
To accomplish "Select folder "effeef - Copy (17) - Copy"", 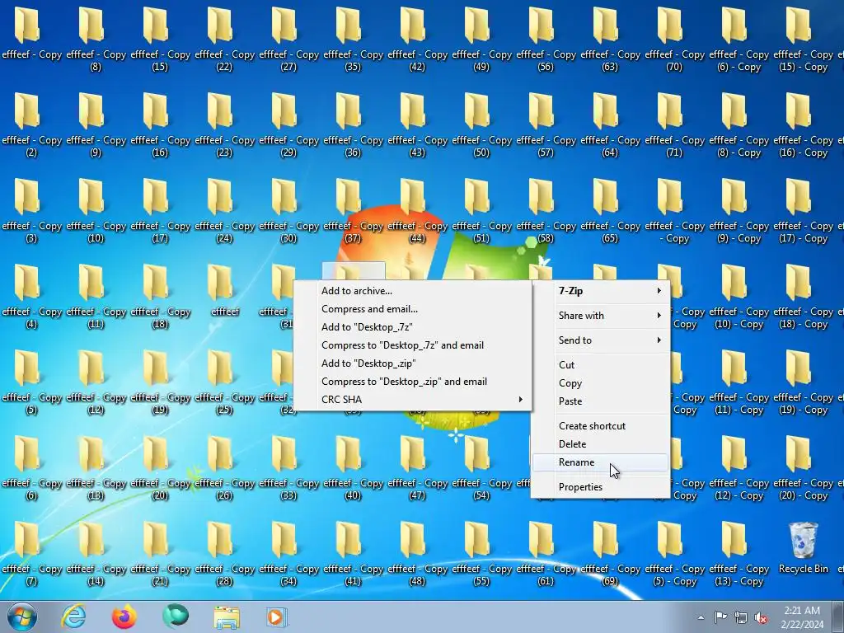I will coord(803,210).
